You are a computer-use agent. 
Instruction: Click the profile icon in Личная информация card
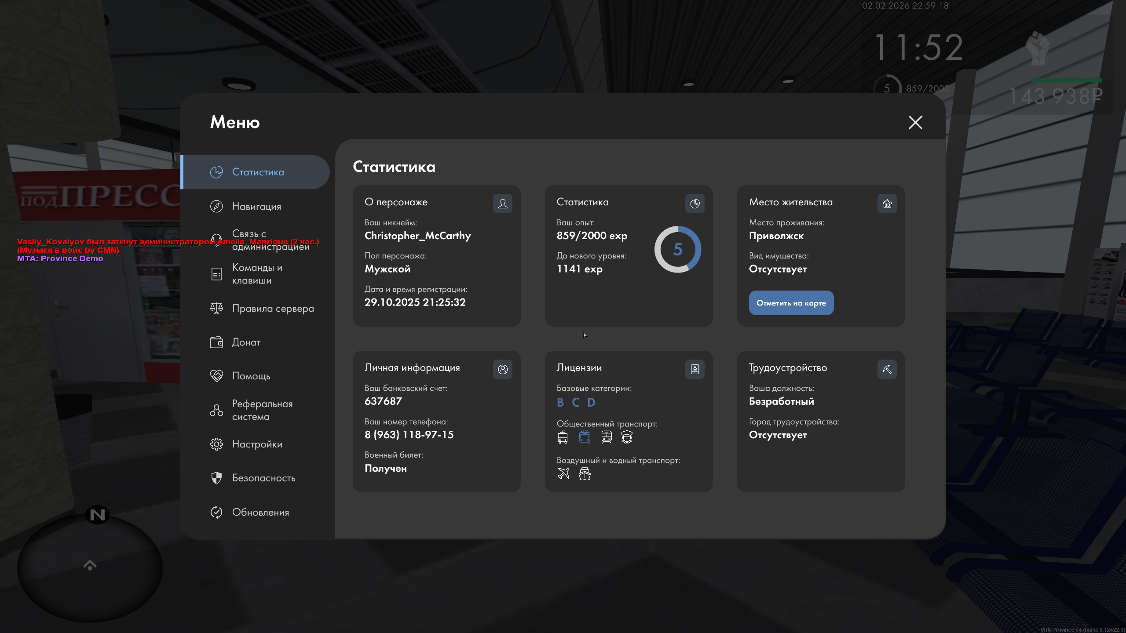502,369
